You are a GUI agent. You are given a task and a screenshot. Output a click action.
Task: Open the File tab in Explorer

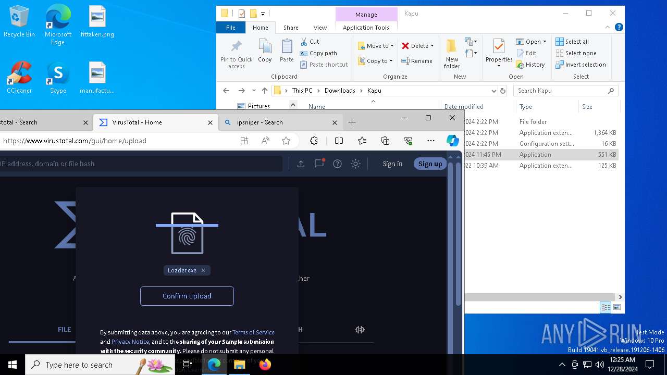(231, 28)
